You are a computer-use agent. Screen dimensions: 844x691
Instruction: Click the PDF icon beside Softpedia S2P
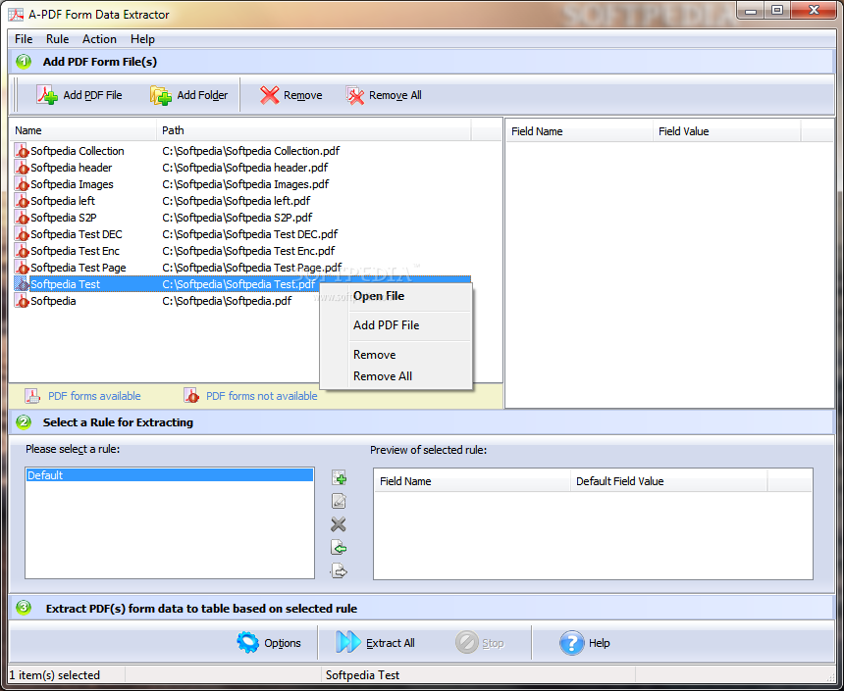coord(22,218)
